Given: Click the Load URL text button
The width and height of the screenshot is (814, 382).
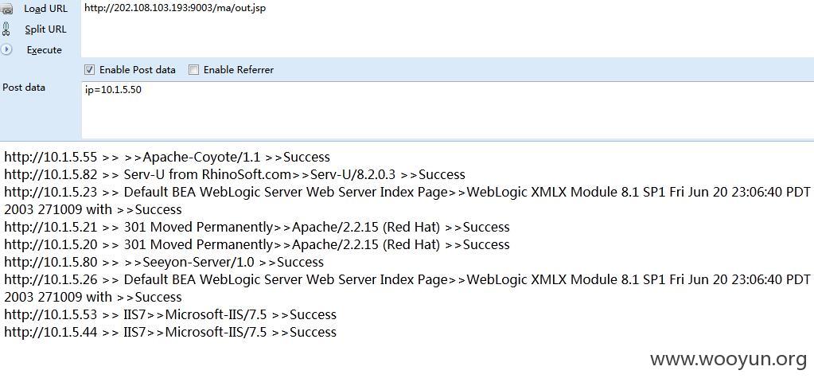Looking at the screenshot, I should coord(45,9).
